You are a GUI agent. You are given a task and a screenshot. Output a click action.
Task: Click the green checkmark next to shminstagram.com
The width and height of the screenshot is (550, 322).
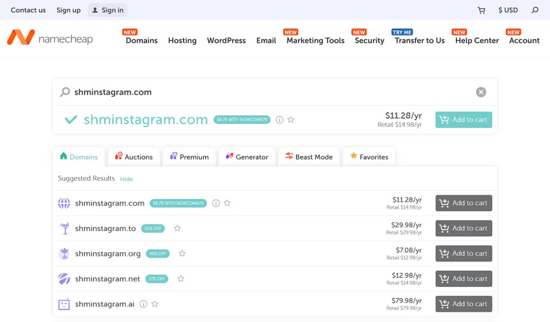click(x=71, y=120)
